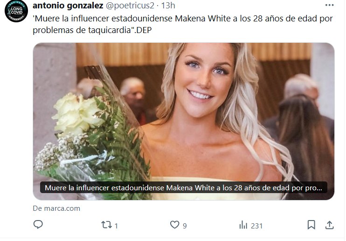The width and height of the screenshot is (346, 241).
Task: Open the three-dot more options menu
Action: click(329, 5)
